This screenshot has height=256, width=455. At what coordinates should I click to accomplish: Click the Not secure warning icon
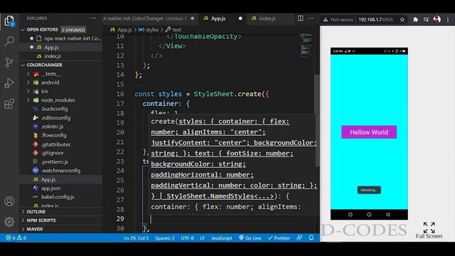[x=326, y=19]
